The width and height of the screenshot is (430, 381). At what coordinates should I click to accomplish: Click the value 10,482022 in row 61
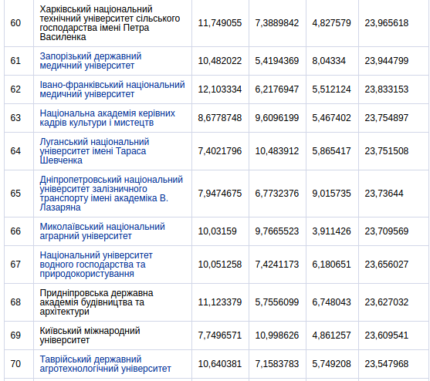coord(220,61)
